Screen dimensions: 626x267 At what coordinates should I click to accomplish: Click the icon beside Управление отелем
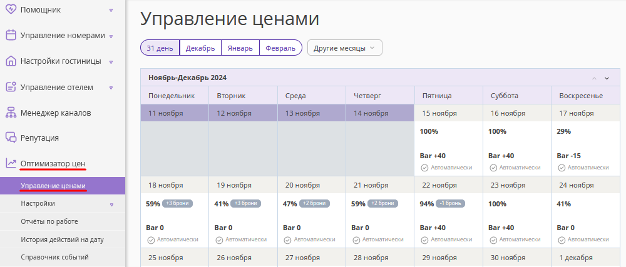point(11,88)
